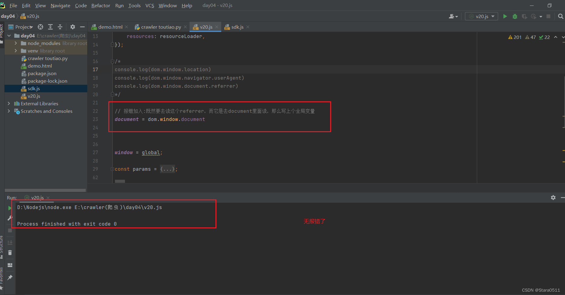Rerun v20.js in the Run panel
The width and height of the screenshot is (565, 295).
pos(10,208)
